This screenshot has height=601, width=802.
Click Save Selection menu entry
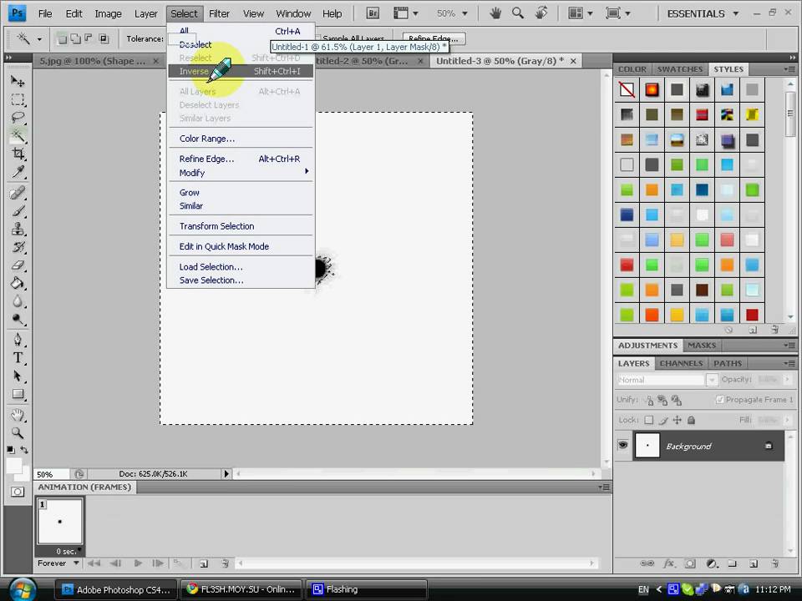(x=241, y=280)
